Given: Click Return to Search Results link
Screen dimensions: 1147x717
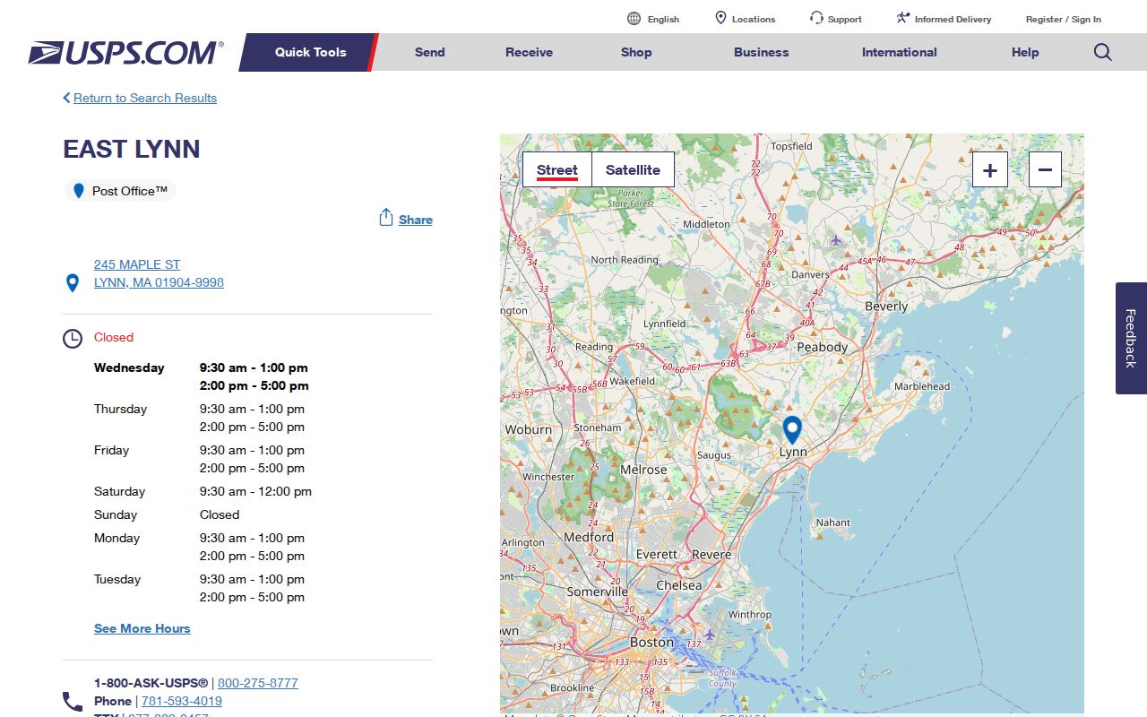Looking at the screenshot, I should pyautogui.click(x=145, y=98).
